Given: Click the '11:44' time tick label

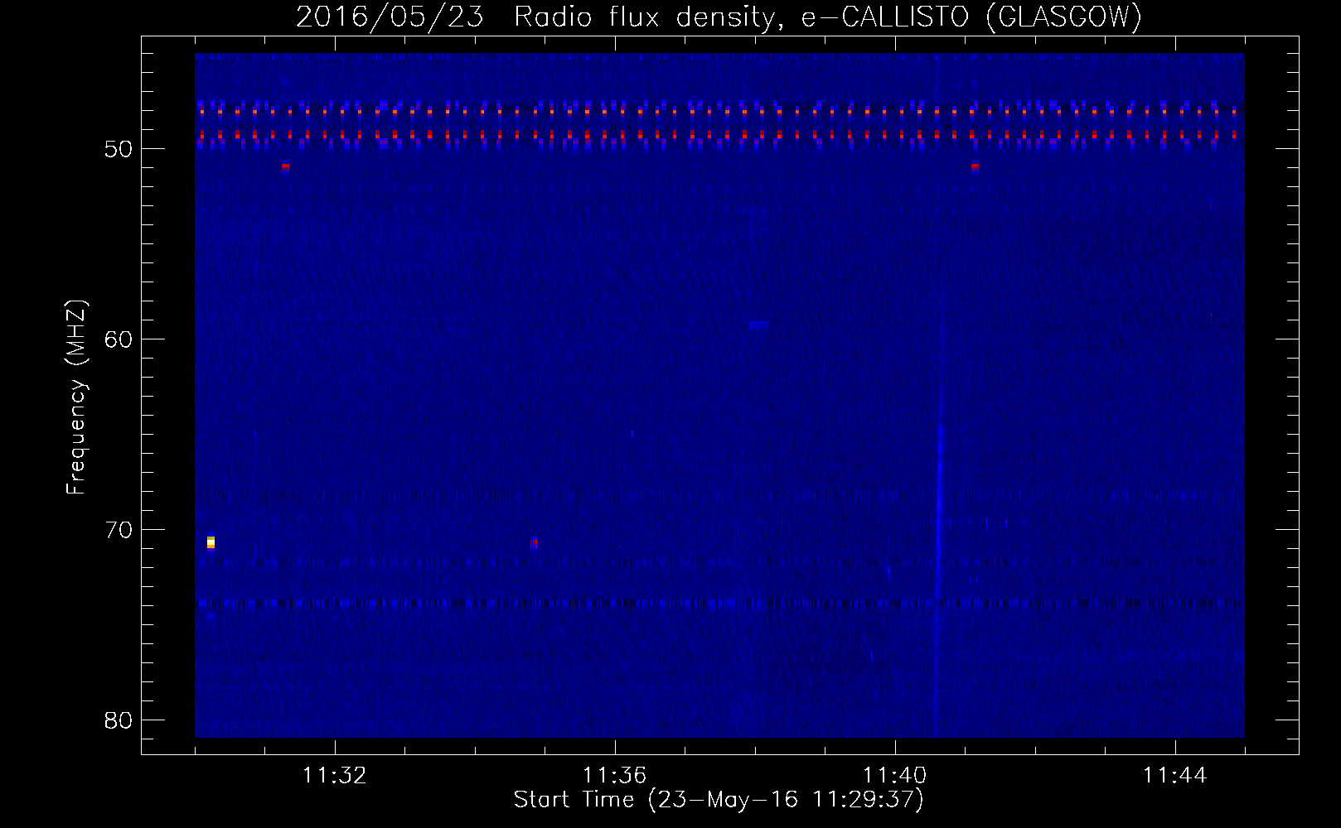Looking at the screenshot, I should (1174, 776).
